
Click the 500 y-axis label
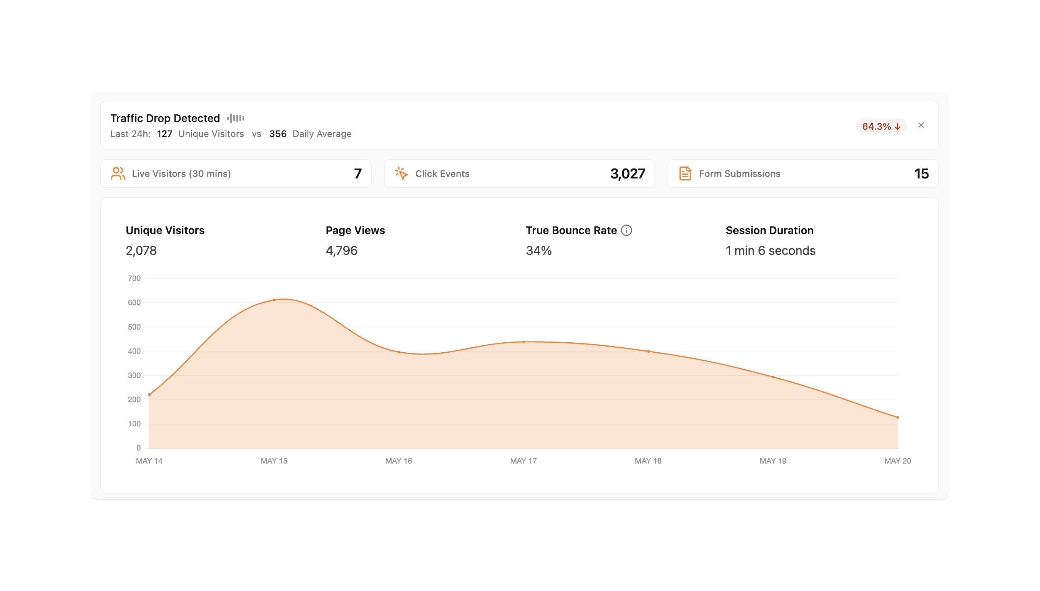134,327
